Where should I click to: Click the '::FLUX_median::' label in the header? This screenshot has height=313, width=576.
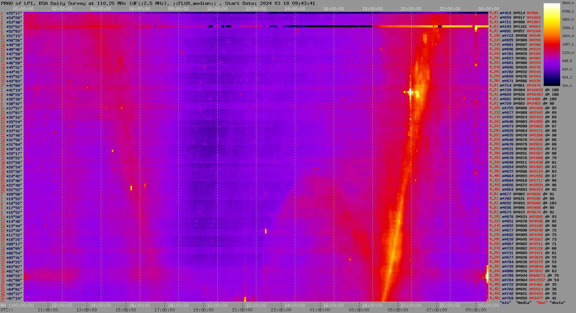point(194,3)
